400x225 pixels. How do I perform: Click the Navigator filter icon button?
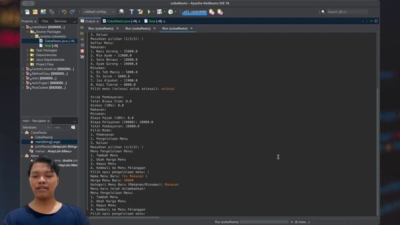pyautogui.click(x=73, y=127)
